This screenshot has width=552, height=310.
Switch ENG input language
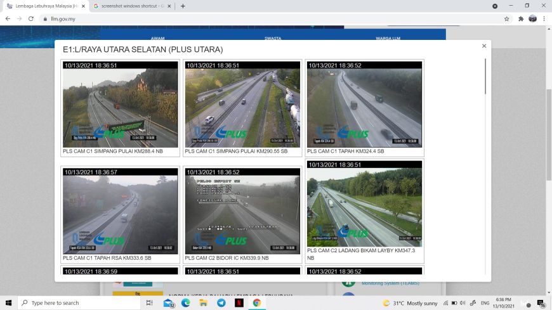point(485,303)
